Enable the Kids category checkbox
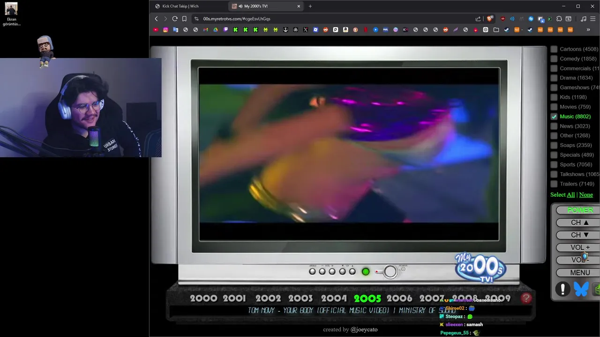 (x=554, y=97)
